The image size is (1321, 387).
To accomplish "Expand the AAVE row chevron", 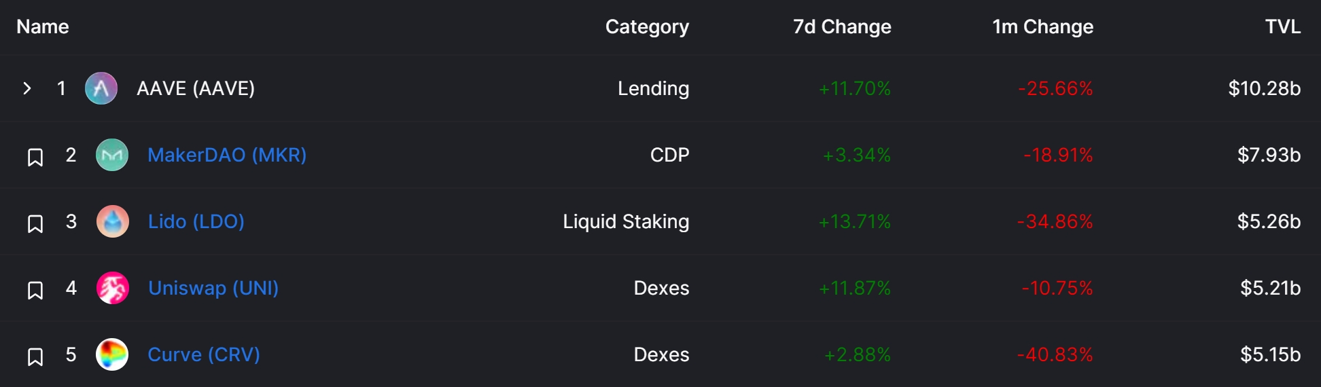I will (x=27, y=88).
